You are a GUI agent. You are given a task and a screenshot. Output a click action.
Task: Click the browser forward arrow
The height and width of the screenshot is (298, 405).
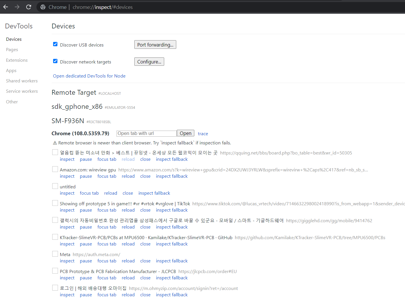pos(17,7)
